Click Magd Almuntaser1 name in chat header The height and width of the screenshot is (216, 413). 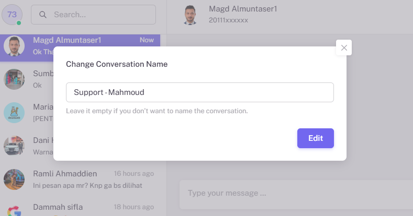(x=243, y=9)
